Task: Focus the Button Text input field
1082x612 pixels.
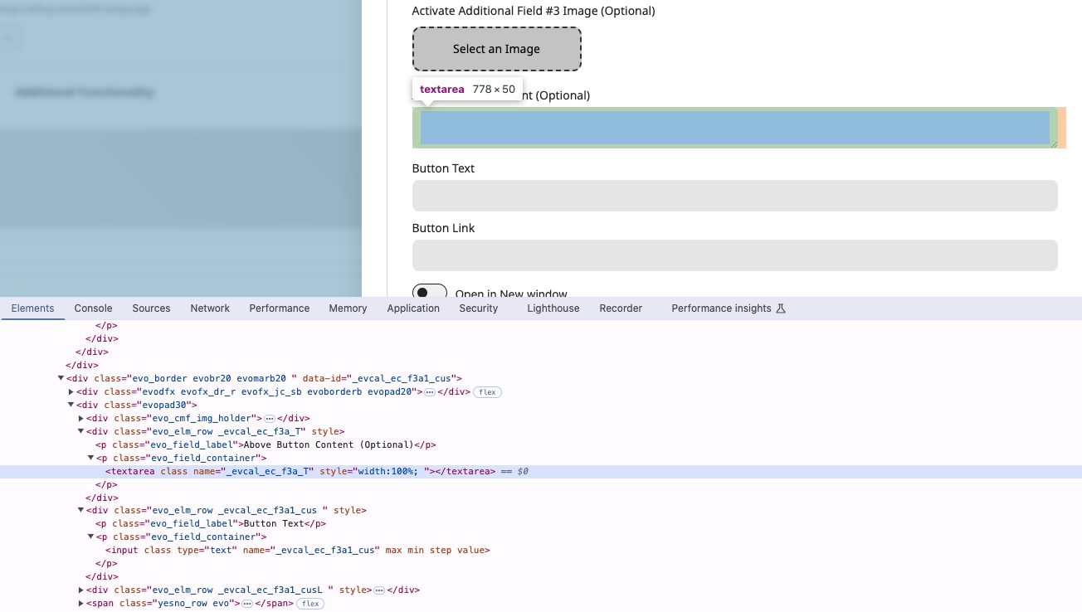Action: (735, 196)
